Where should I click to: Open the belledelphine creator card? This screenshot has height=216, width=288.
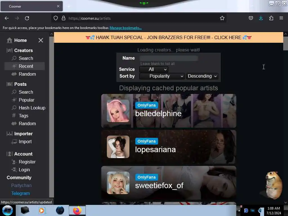[169, 111]
